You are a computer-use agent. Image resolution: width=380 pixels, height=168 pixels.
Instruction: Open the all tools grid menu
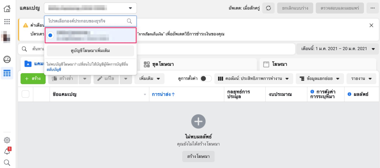7,22
